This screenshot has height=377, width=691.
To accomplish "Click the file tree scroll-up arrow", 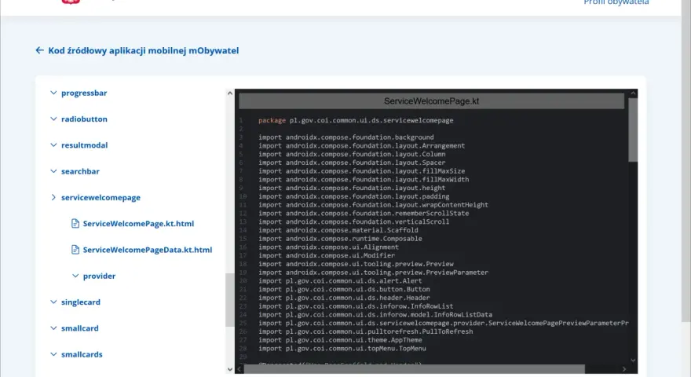I will click(230, 93).
